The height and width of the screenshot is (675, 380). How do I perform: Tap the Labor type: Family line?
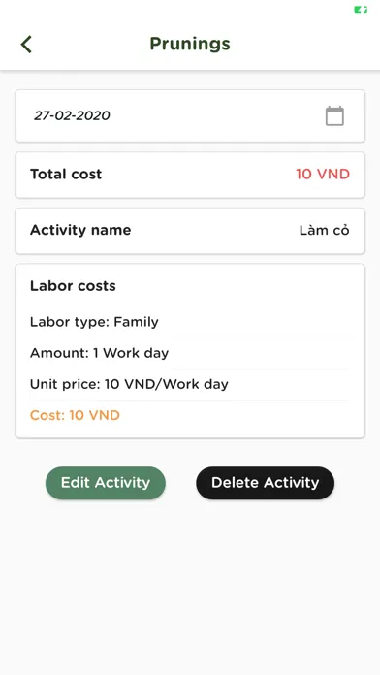pyautogui.click(x=94, y=322)
